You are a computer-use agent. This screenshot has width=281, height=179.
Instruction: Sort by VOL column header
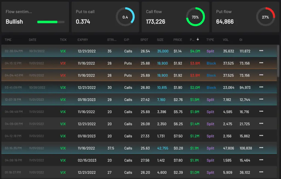point(226,40)
